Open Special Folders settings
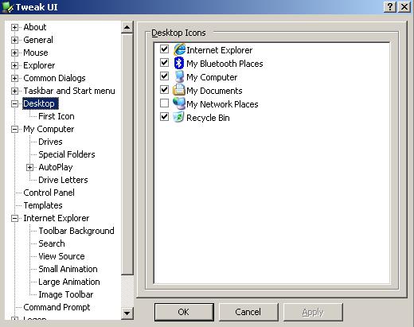 pyautogui.click(x=67, y=154)
